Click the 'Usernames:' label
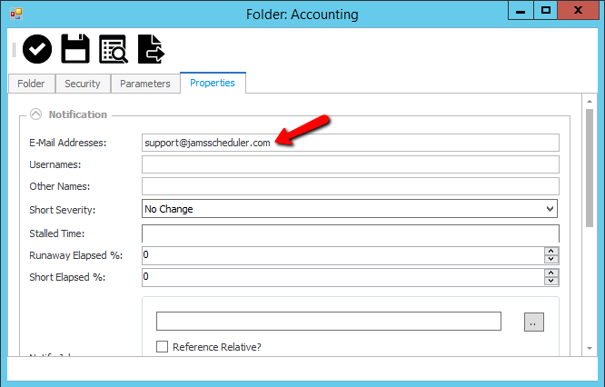 pyautogui.click(x=55, y=164)
